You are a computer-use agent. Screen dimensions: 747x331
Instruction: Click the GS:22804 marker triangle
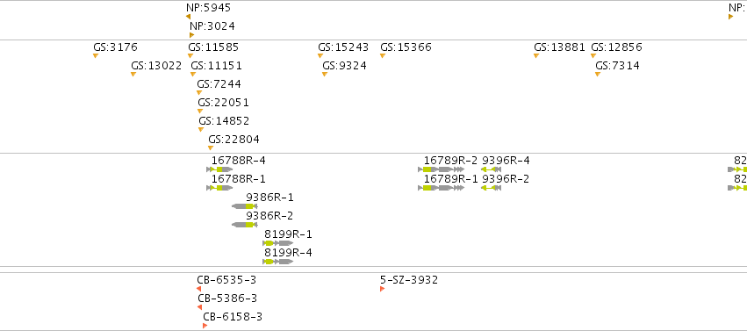(x=211, y=148)
